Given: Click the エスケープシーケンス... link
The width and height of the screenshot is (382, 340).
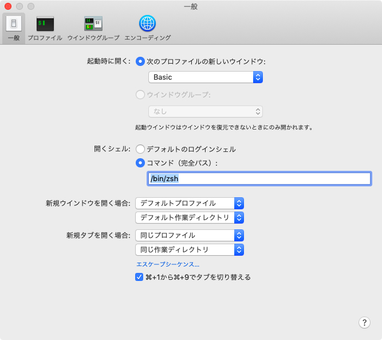Looking at the screenshot, I should point(168,264).
